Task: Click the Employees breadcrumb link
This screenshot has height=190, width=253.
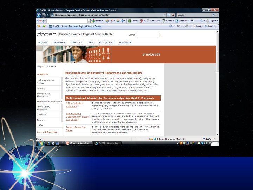Action: (42, 66)
